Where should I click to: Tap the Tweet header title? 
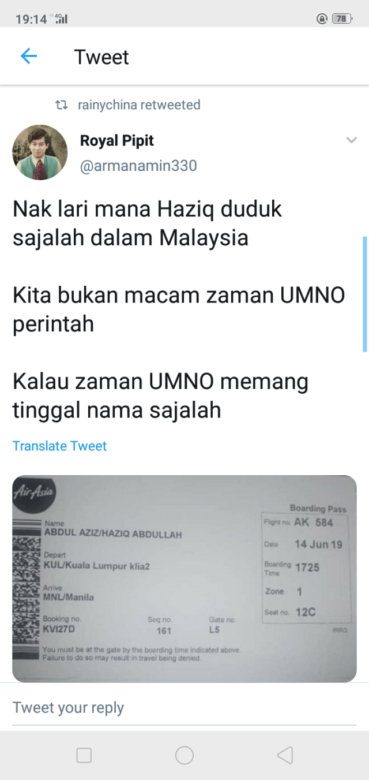101,57
